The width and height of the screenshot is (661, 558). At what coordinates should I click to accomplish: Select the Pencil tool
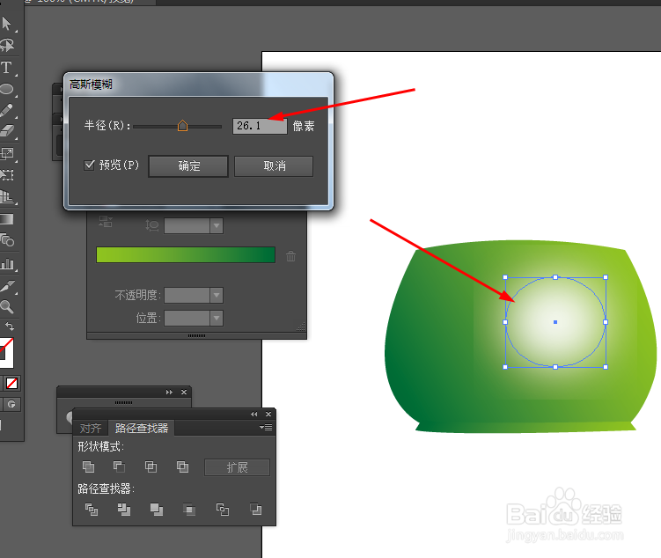click(x=7, y=110)
